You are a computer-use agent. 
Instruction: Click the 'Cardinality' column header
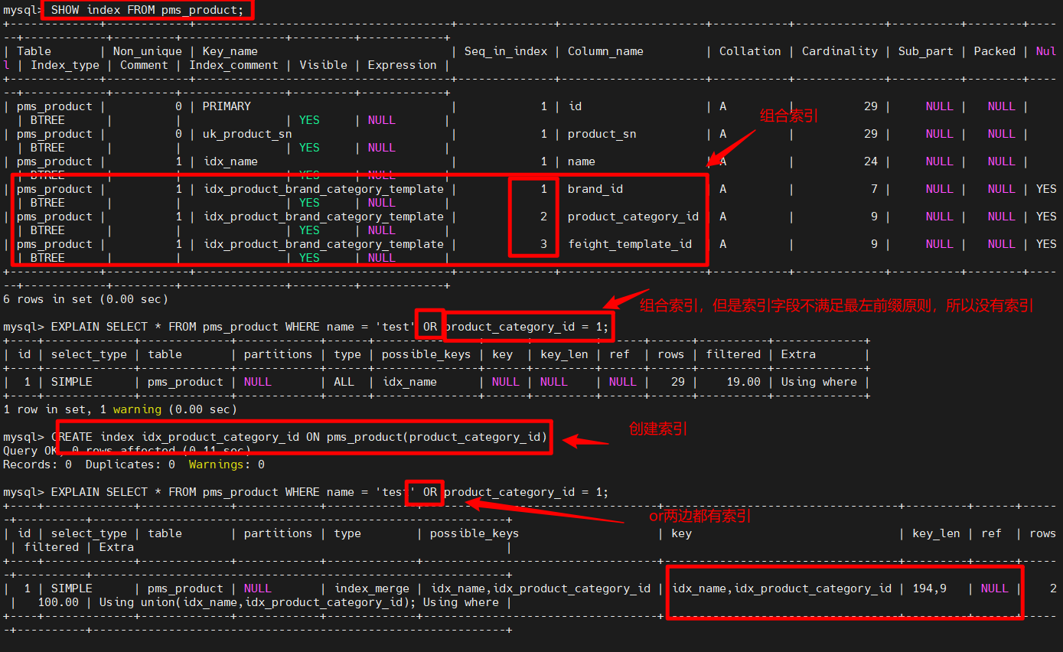click(840, 51)
